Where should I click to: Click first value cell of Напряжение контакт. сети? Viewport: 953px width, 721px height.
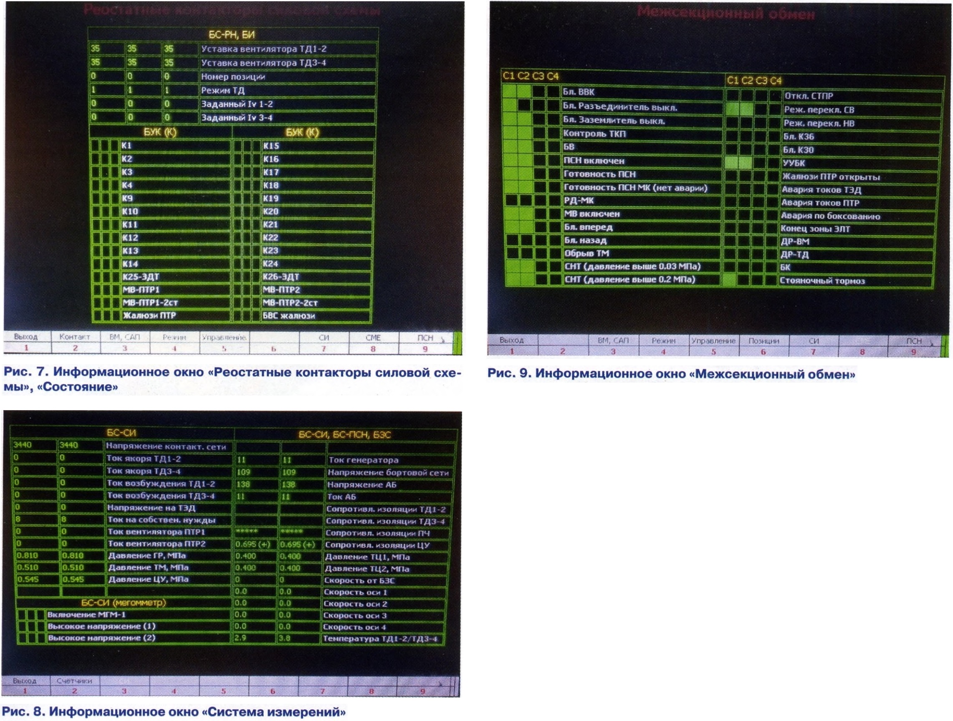coord(34,445)
